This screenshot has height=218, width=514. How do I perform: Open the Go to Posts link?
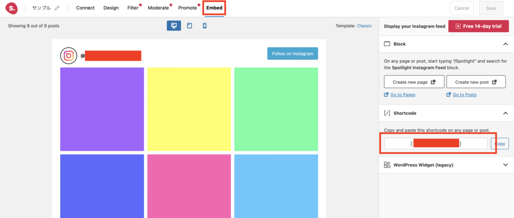[464, 95]
